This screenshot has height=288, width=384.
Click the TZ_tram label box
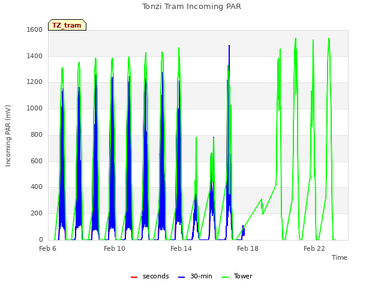(x=67, y=25)
